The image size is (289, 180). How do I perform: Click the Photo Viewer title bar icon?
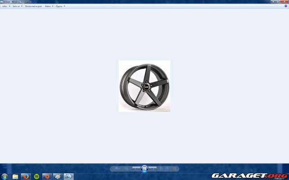tap(2, 2)
